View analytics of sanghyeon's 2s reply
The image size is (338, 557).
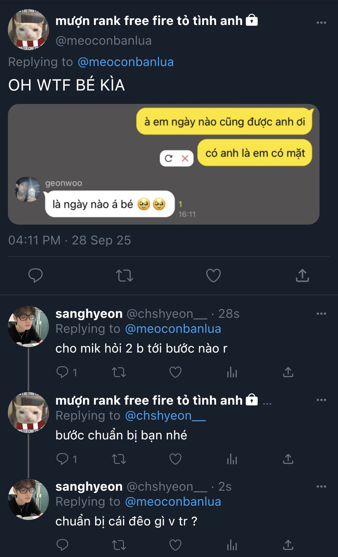pos(232,545)
